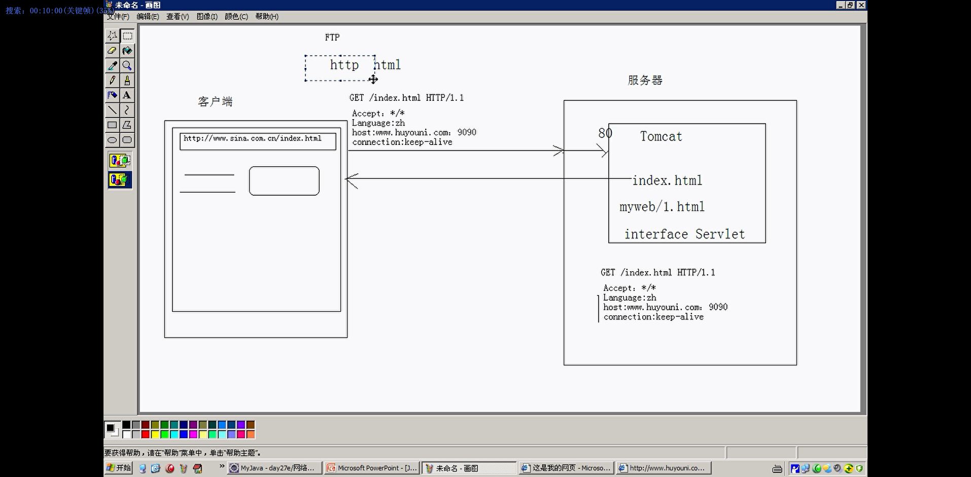Viewport: 971px width, 477px height.
Task: Click 'http' inside the dashed selection
Action: 344,65
